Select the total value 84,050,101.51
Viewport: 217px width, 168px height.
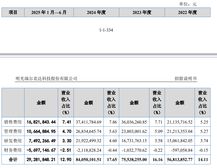point(88,160)
